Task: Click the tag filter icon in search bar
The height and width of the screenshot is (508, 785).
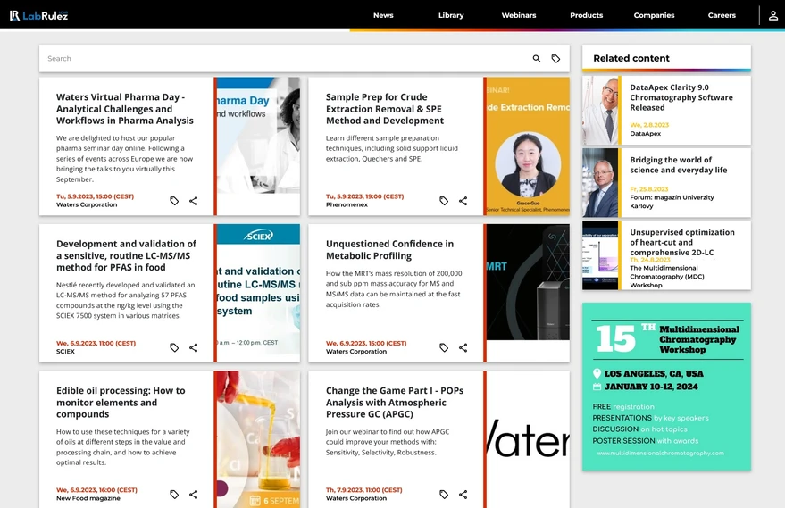Action: [x=555, y=59]
